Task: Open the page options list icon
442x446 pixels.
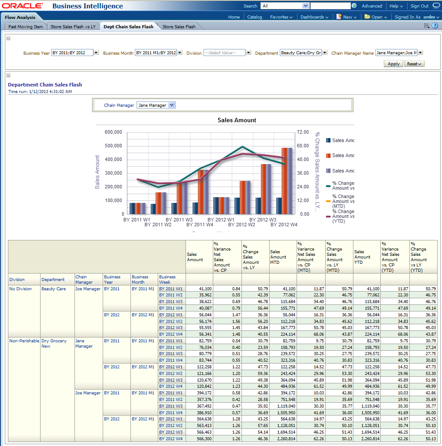Action: [x=427, y=26]
